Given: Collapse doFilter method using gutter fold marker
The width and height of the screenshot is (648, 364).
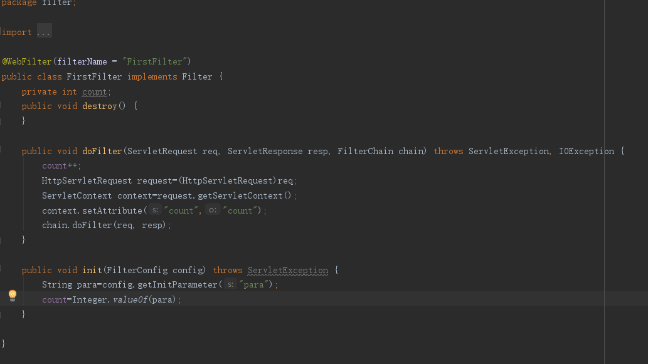Looking at the screenshot, I should pyautogui.click(x=1, y=150).
